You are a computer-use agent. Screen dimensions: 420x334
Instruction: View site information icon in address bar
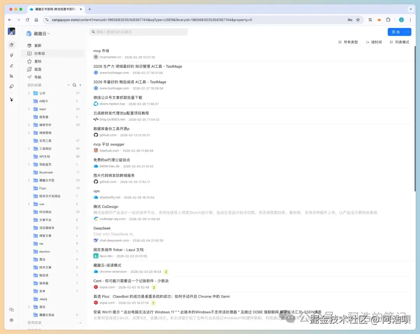point(47,19)
